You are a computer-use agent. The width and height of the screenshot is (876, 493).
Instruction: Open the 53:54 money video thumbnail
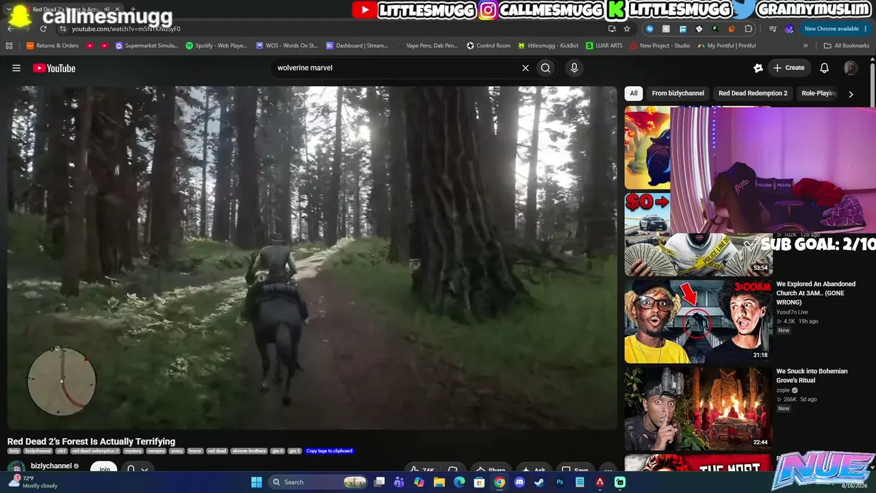pos(698,255)
